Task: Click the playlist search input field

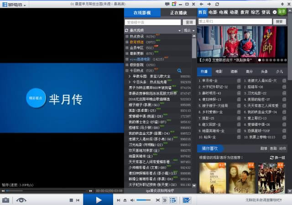Action: [153, 22]
